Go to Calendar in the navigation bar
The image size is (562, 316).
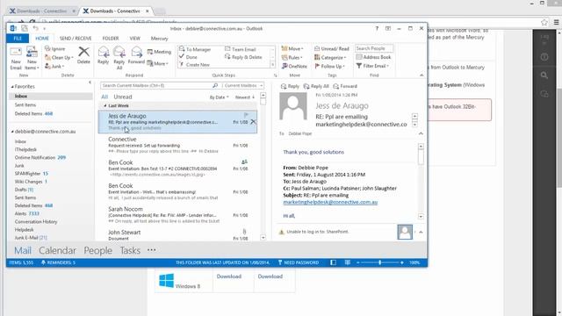click(57, 250)
